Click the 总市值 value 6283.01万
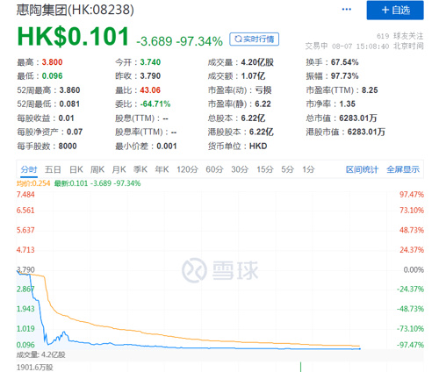 [358, 118]
